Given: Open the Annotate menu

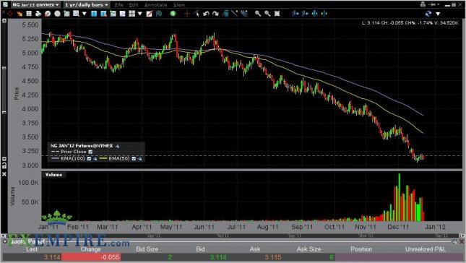Looking at the screenshot, I should point(156,5).
